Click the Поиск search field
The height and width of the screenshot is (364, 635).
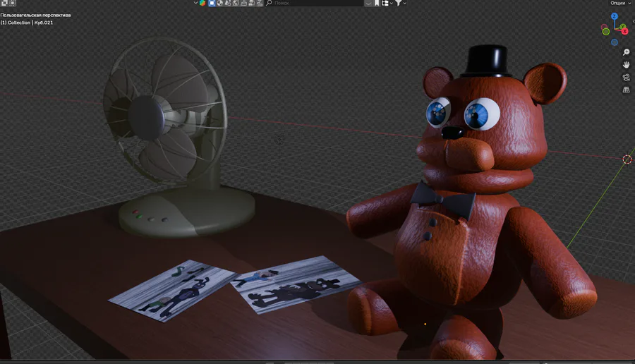click(314, 3)
